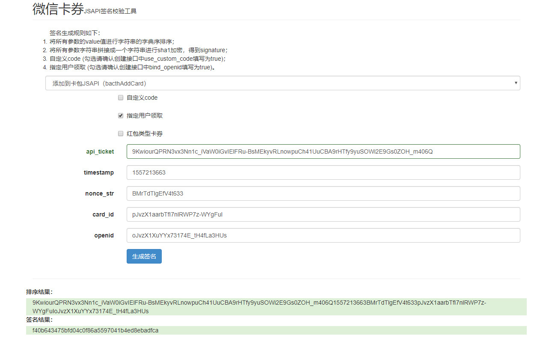Click rule 2 about sha1加密
Image resolution: width=555 pixels, height=353 pixels.
tap(139, 50)
